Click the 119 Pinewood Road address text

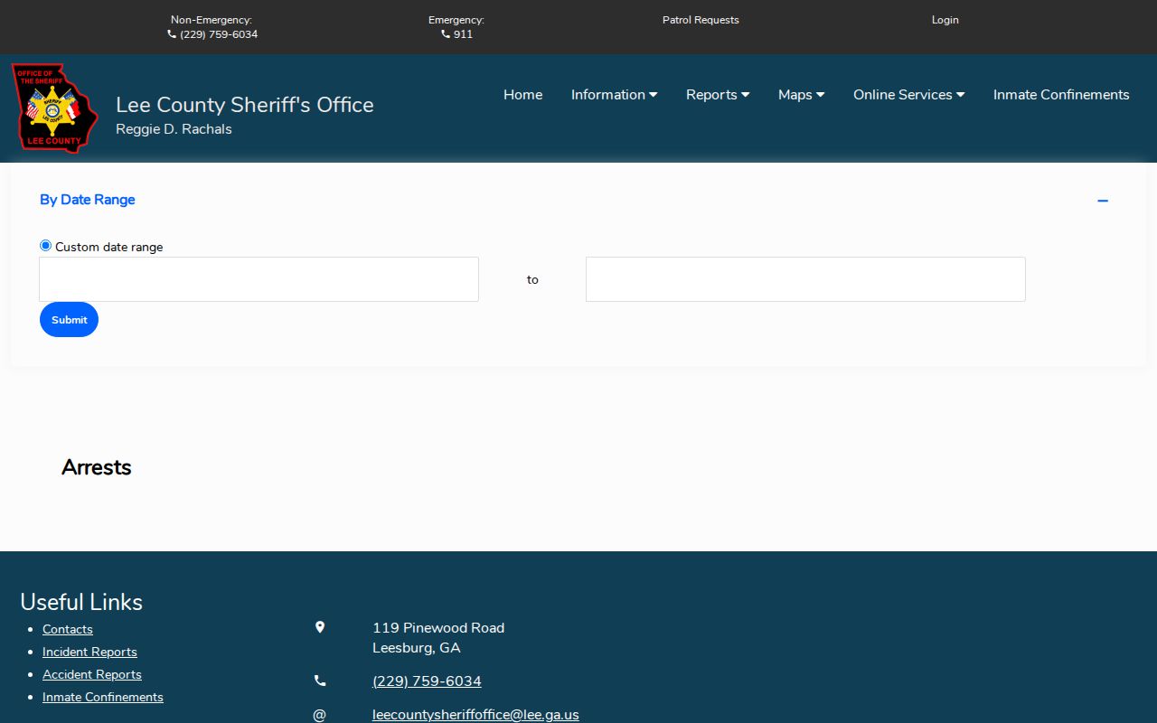[438, 638]
